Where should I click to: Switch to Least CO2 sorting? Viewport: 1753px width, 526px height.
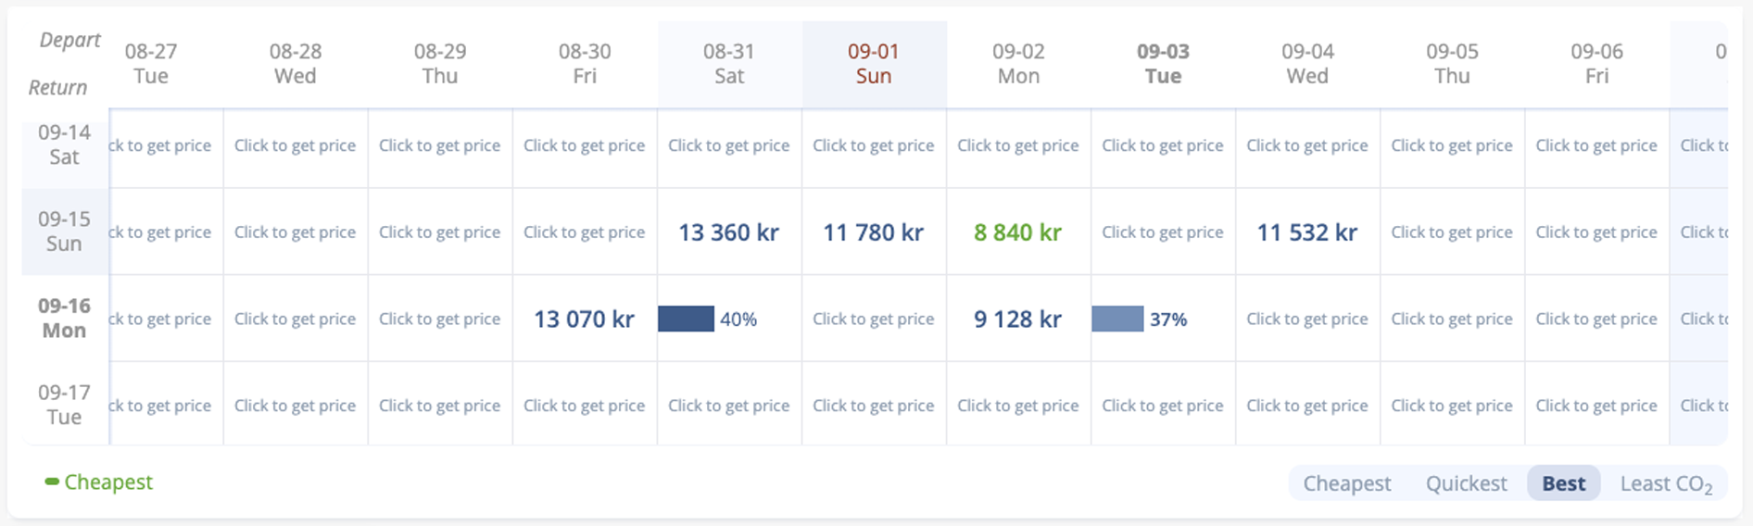pos(1665,483)
